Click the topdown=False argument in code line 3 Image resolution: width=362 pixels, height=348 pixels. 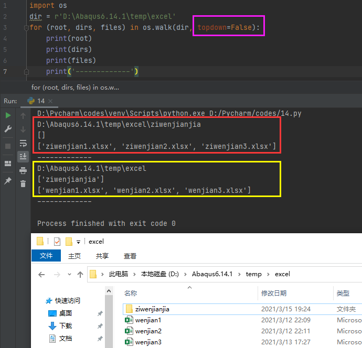tap(225, 27)
